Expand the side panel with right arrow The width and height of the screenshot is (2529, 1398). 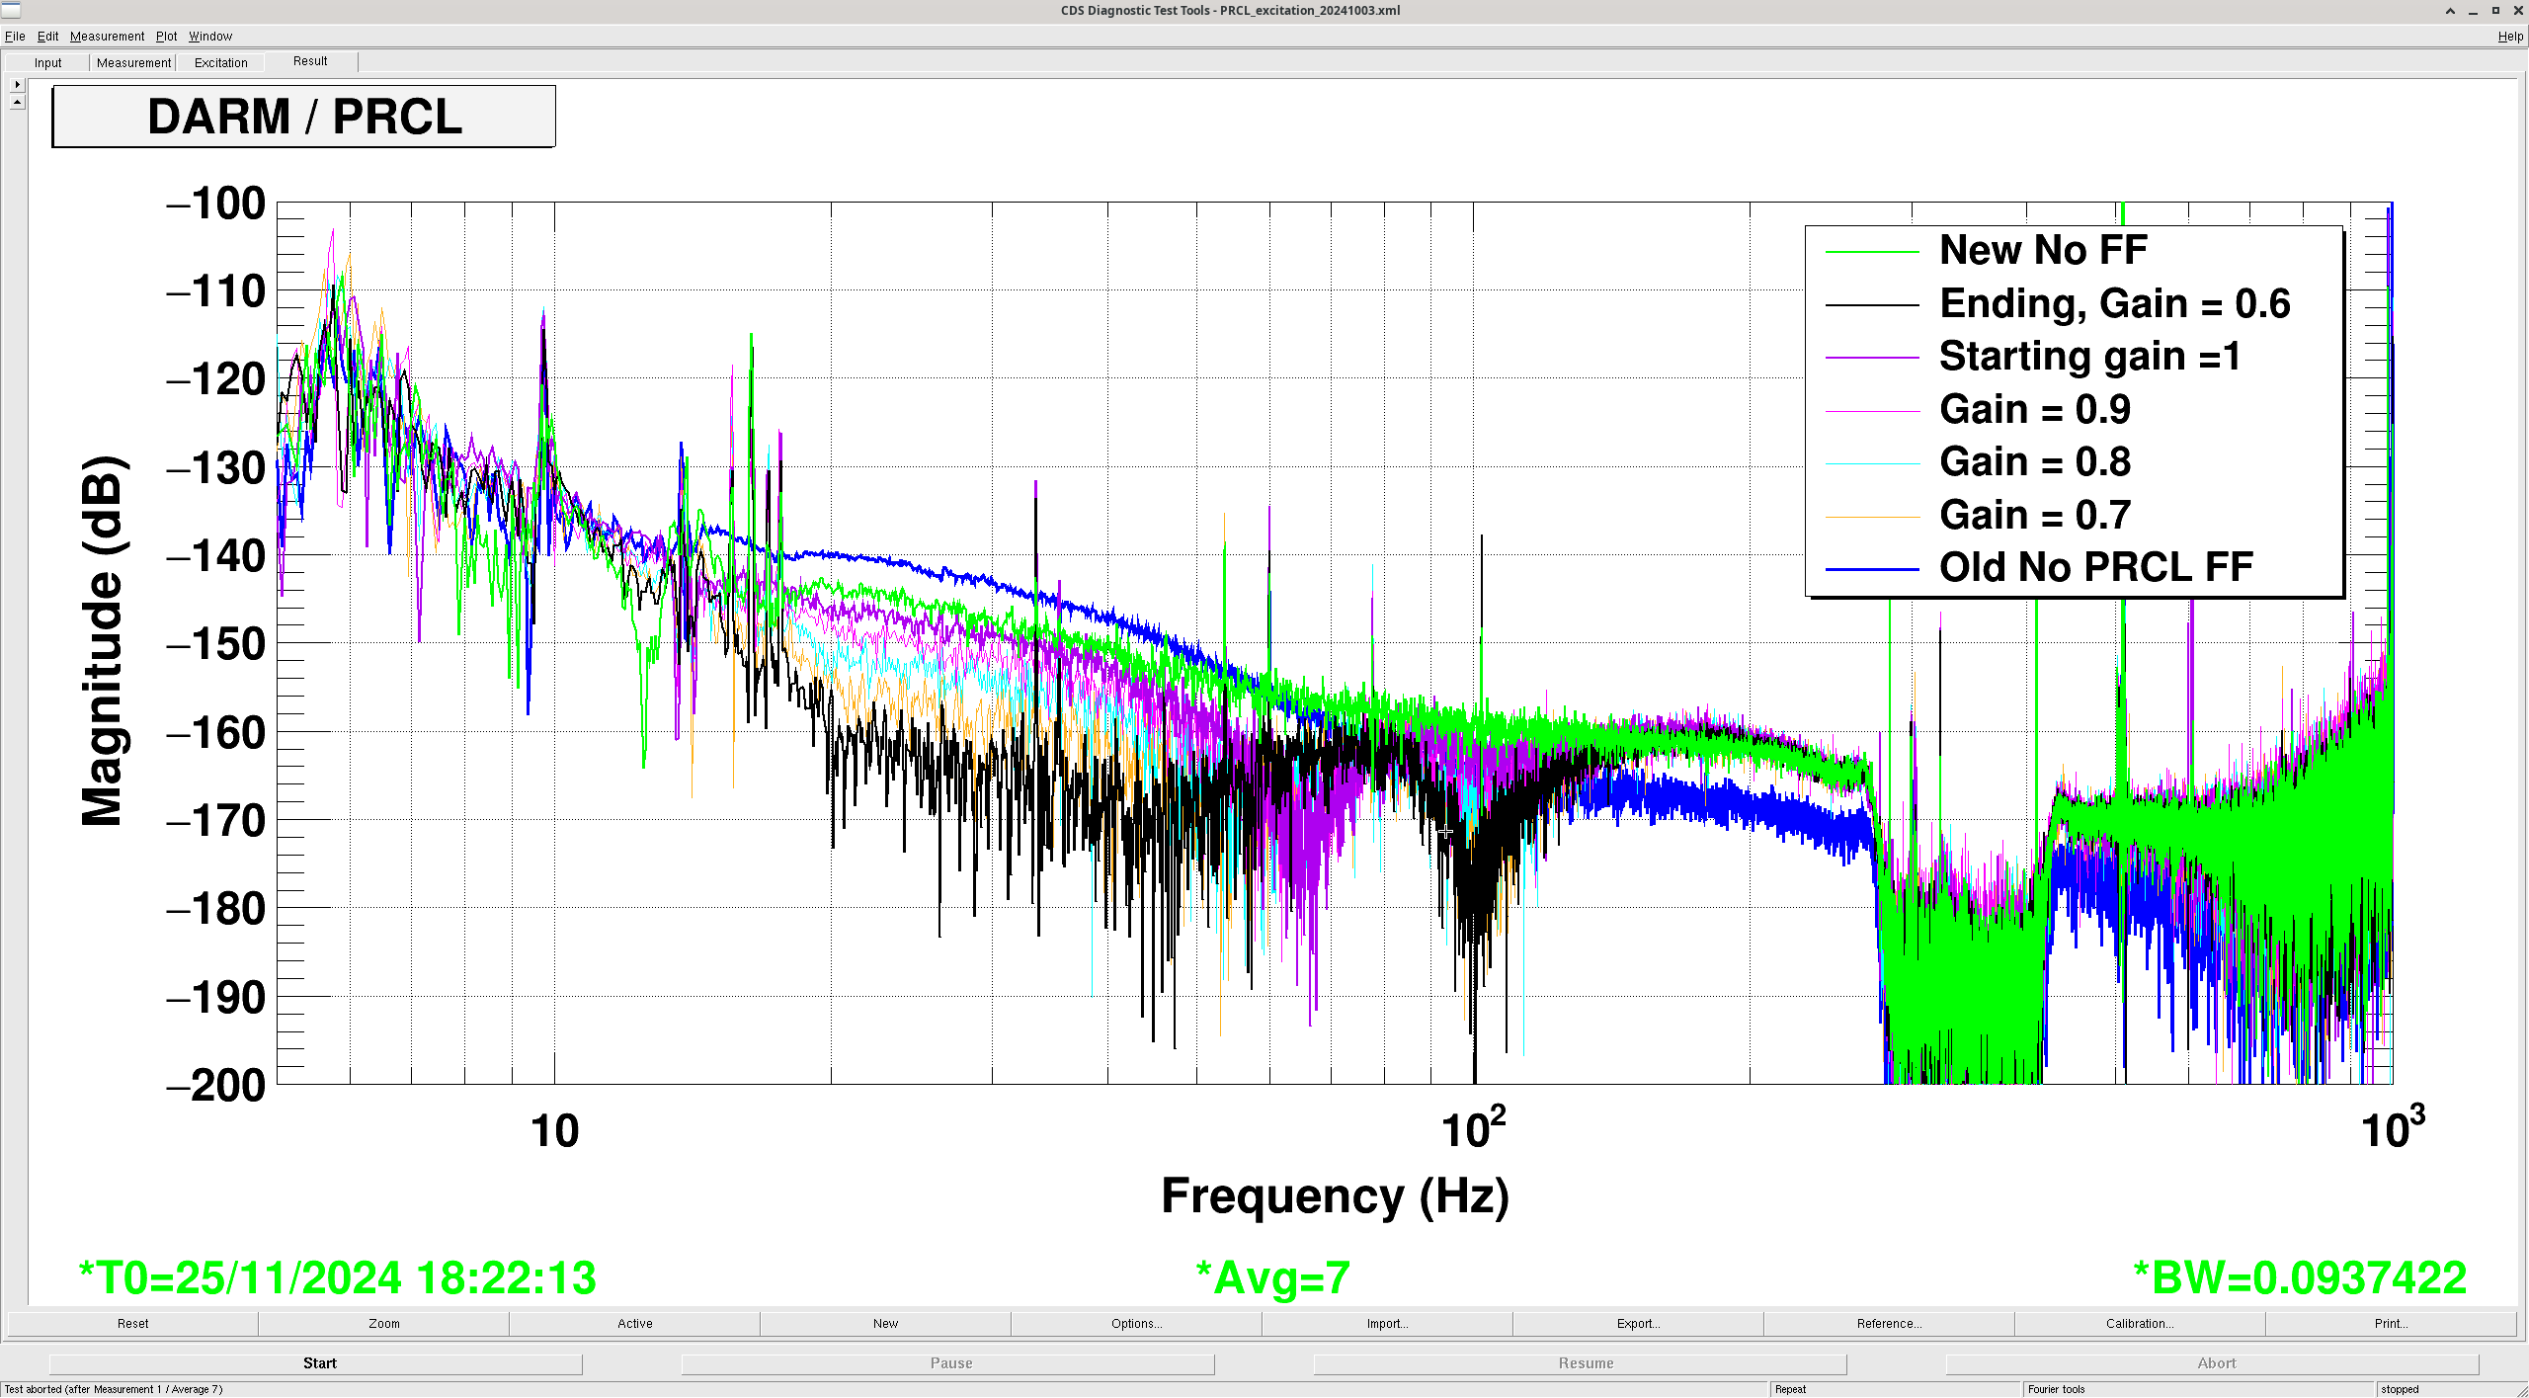[17, 85]
